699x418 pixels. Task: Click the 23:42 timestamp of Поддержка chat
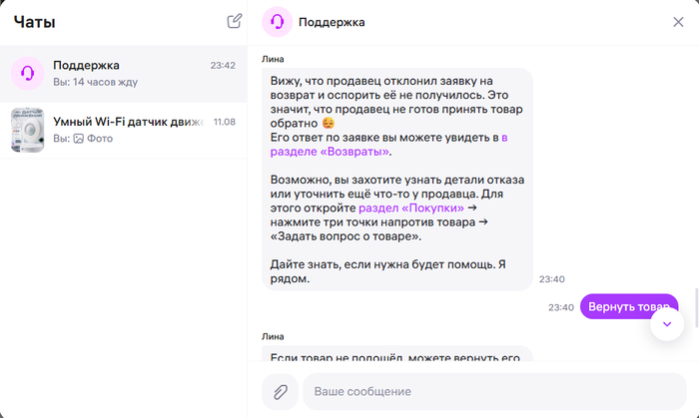point(223,66)
